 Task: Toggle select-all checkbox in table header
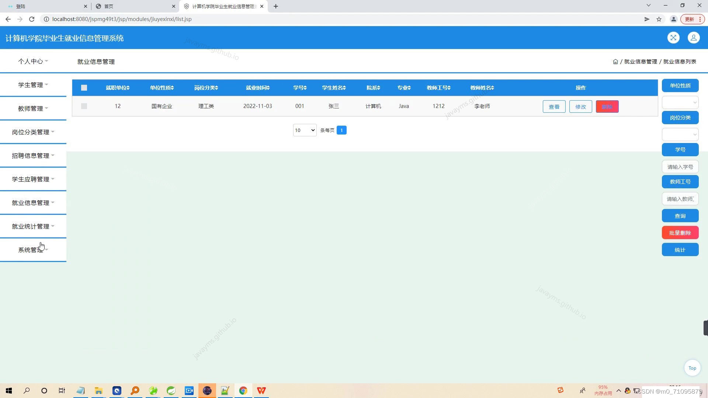click(84, 88)
